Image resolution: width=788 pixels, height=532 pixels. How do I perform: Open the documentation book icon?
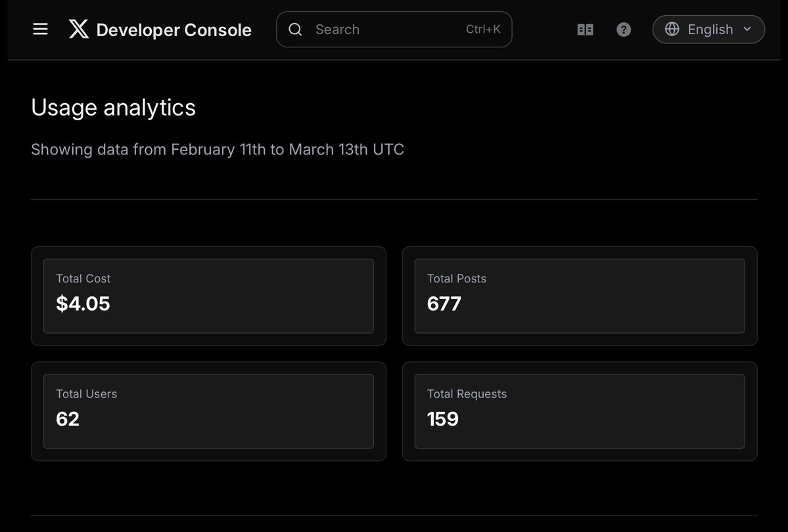pos(586,30)
